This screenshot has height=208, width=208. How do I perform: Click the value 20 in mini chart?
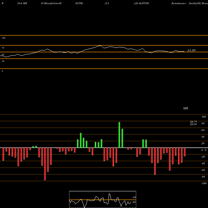click(x=134, y=202)
